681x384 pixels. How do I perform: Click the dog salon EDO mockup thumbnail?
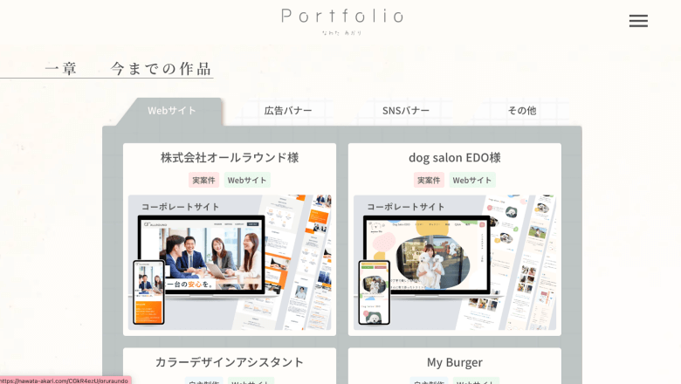pos(454,263)
